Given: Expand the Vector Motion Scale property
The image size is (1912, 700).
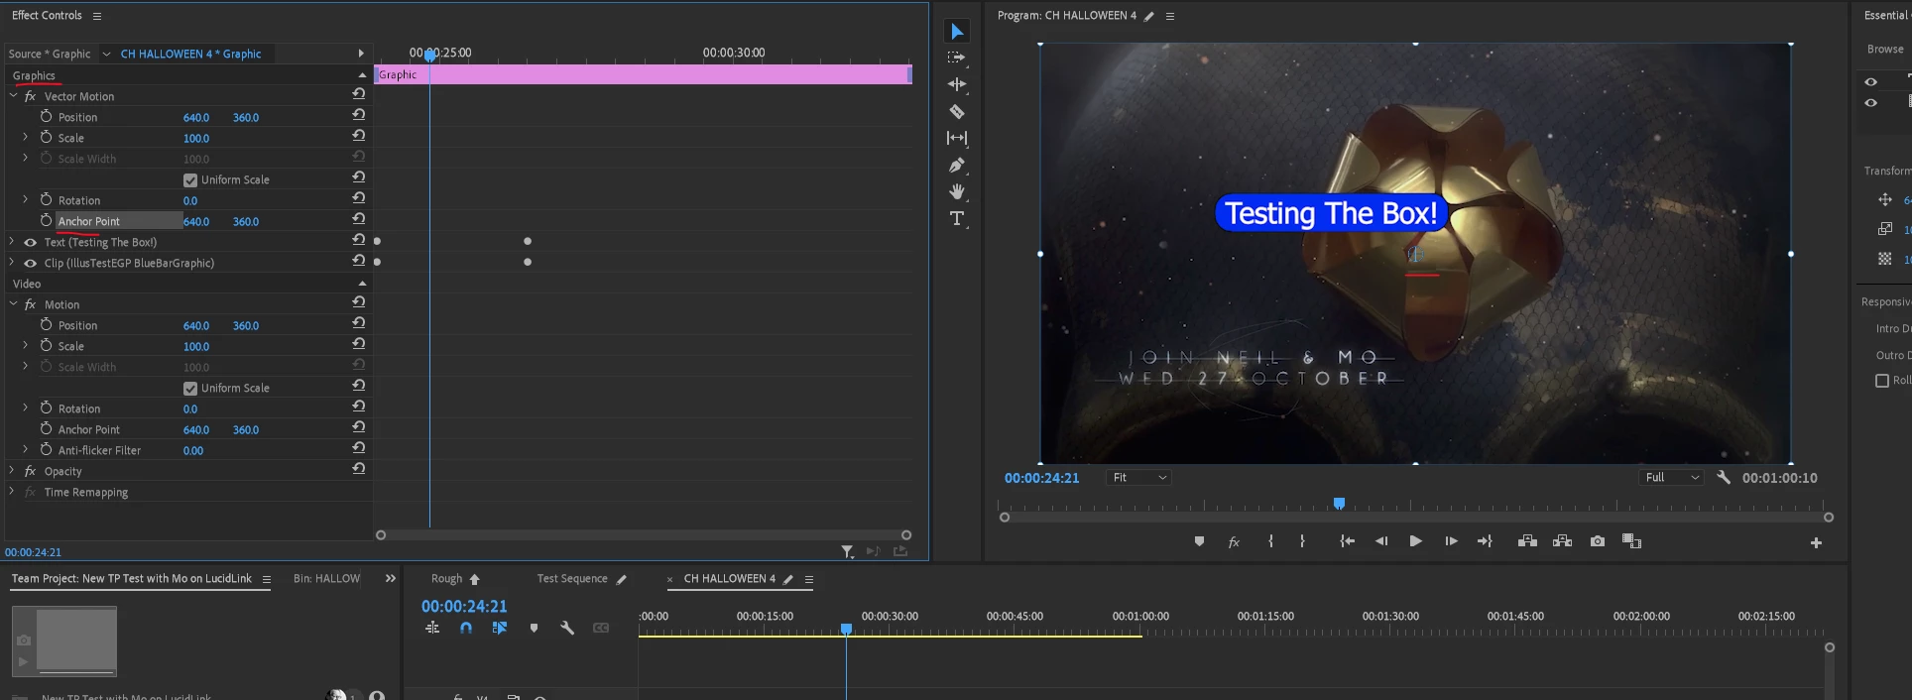Looking at the screenshot, I should pos(26,137).
